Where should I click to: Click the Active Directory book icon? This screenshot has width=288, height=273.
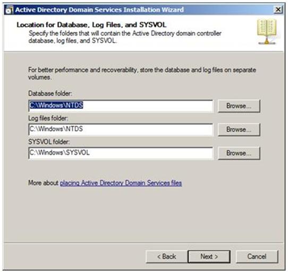pyautogui.click(x=267, y=31)
